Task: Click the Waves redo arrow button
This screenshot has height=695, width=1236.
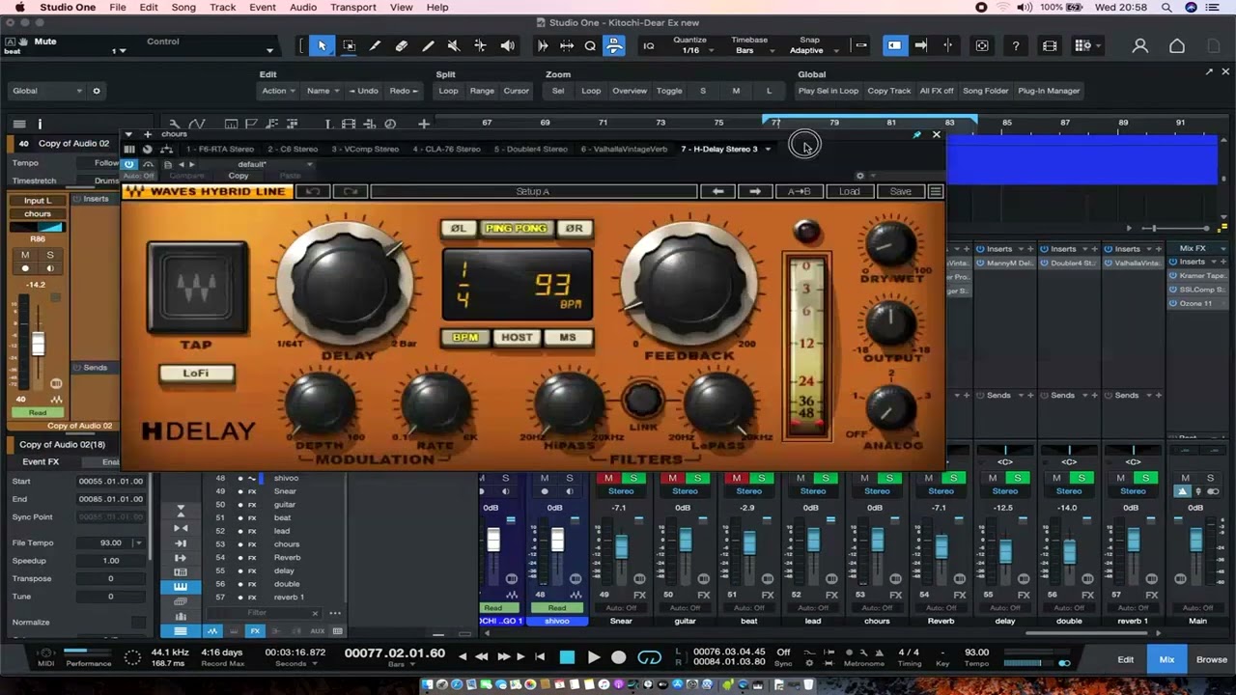Action: (351, 191)
